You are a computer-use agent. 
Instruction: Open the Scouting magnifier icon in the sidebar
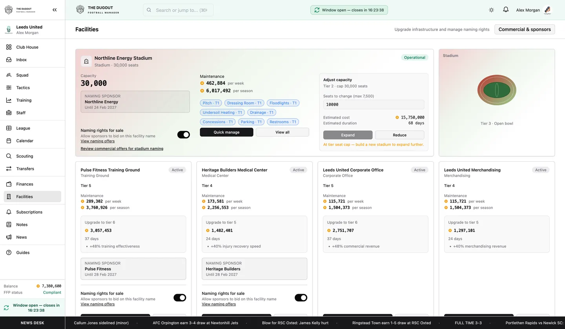tap(9, 156)
